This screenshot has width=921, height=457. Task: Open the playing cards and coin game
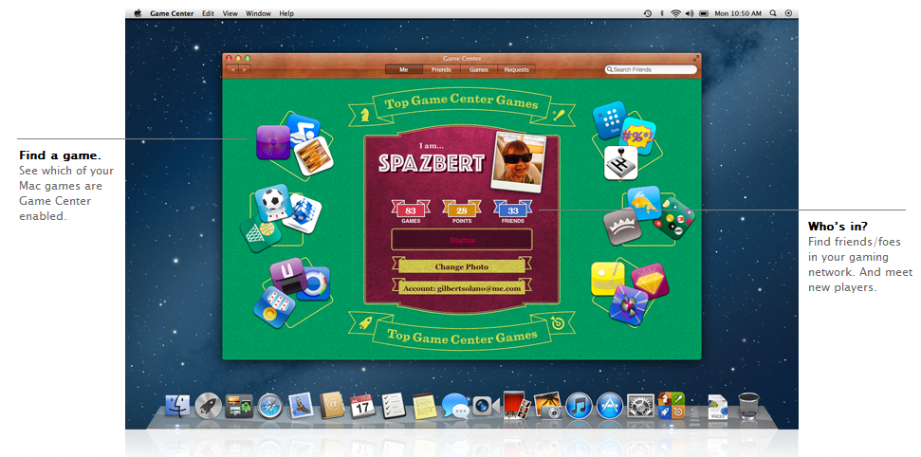tap(274, 307)
